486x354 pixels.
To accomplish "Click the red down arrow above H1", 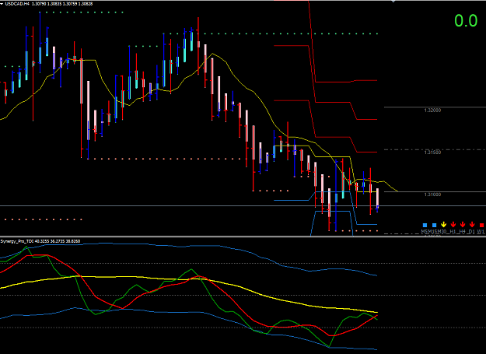I will 453,224.
